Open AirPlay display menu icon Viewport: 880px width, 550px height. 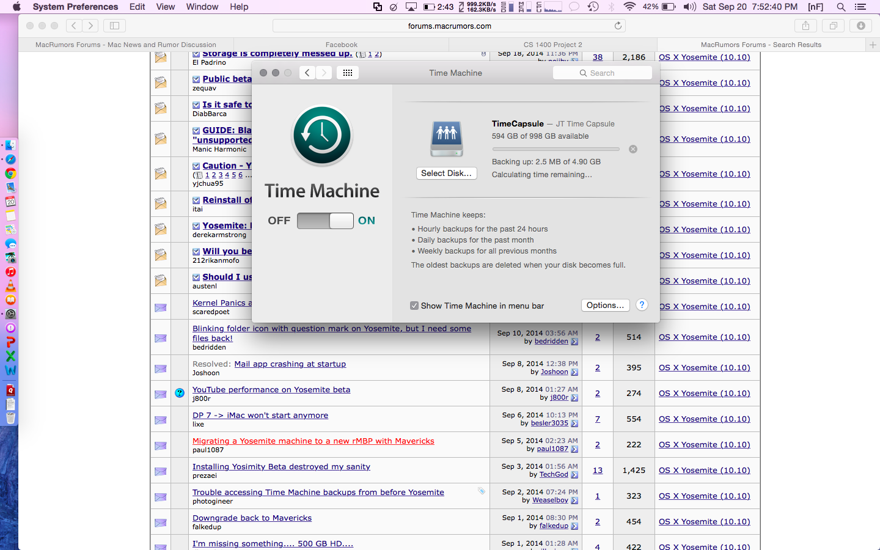point(411,7)
